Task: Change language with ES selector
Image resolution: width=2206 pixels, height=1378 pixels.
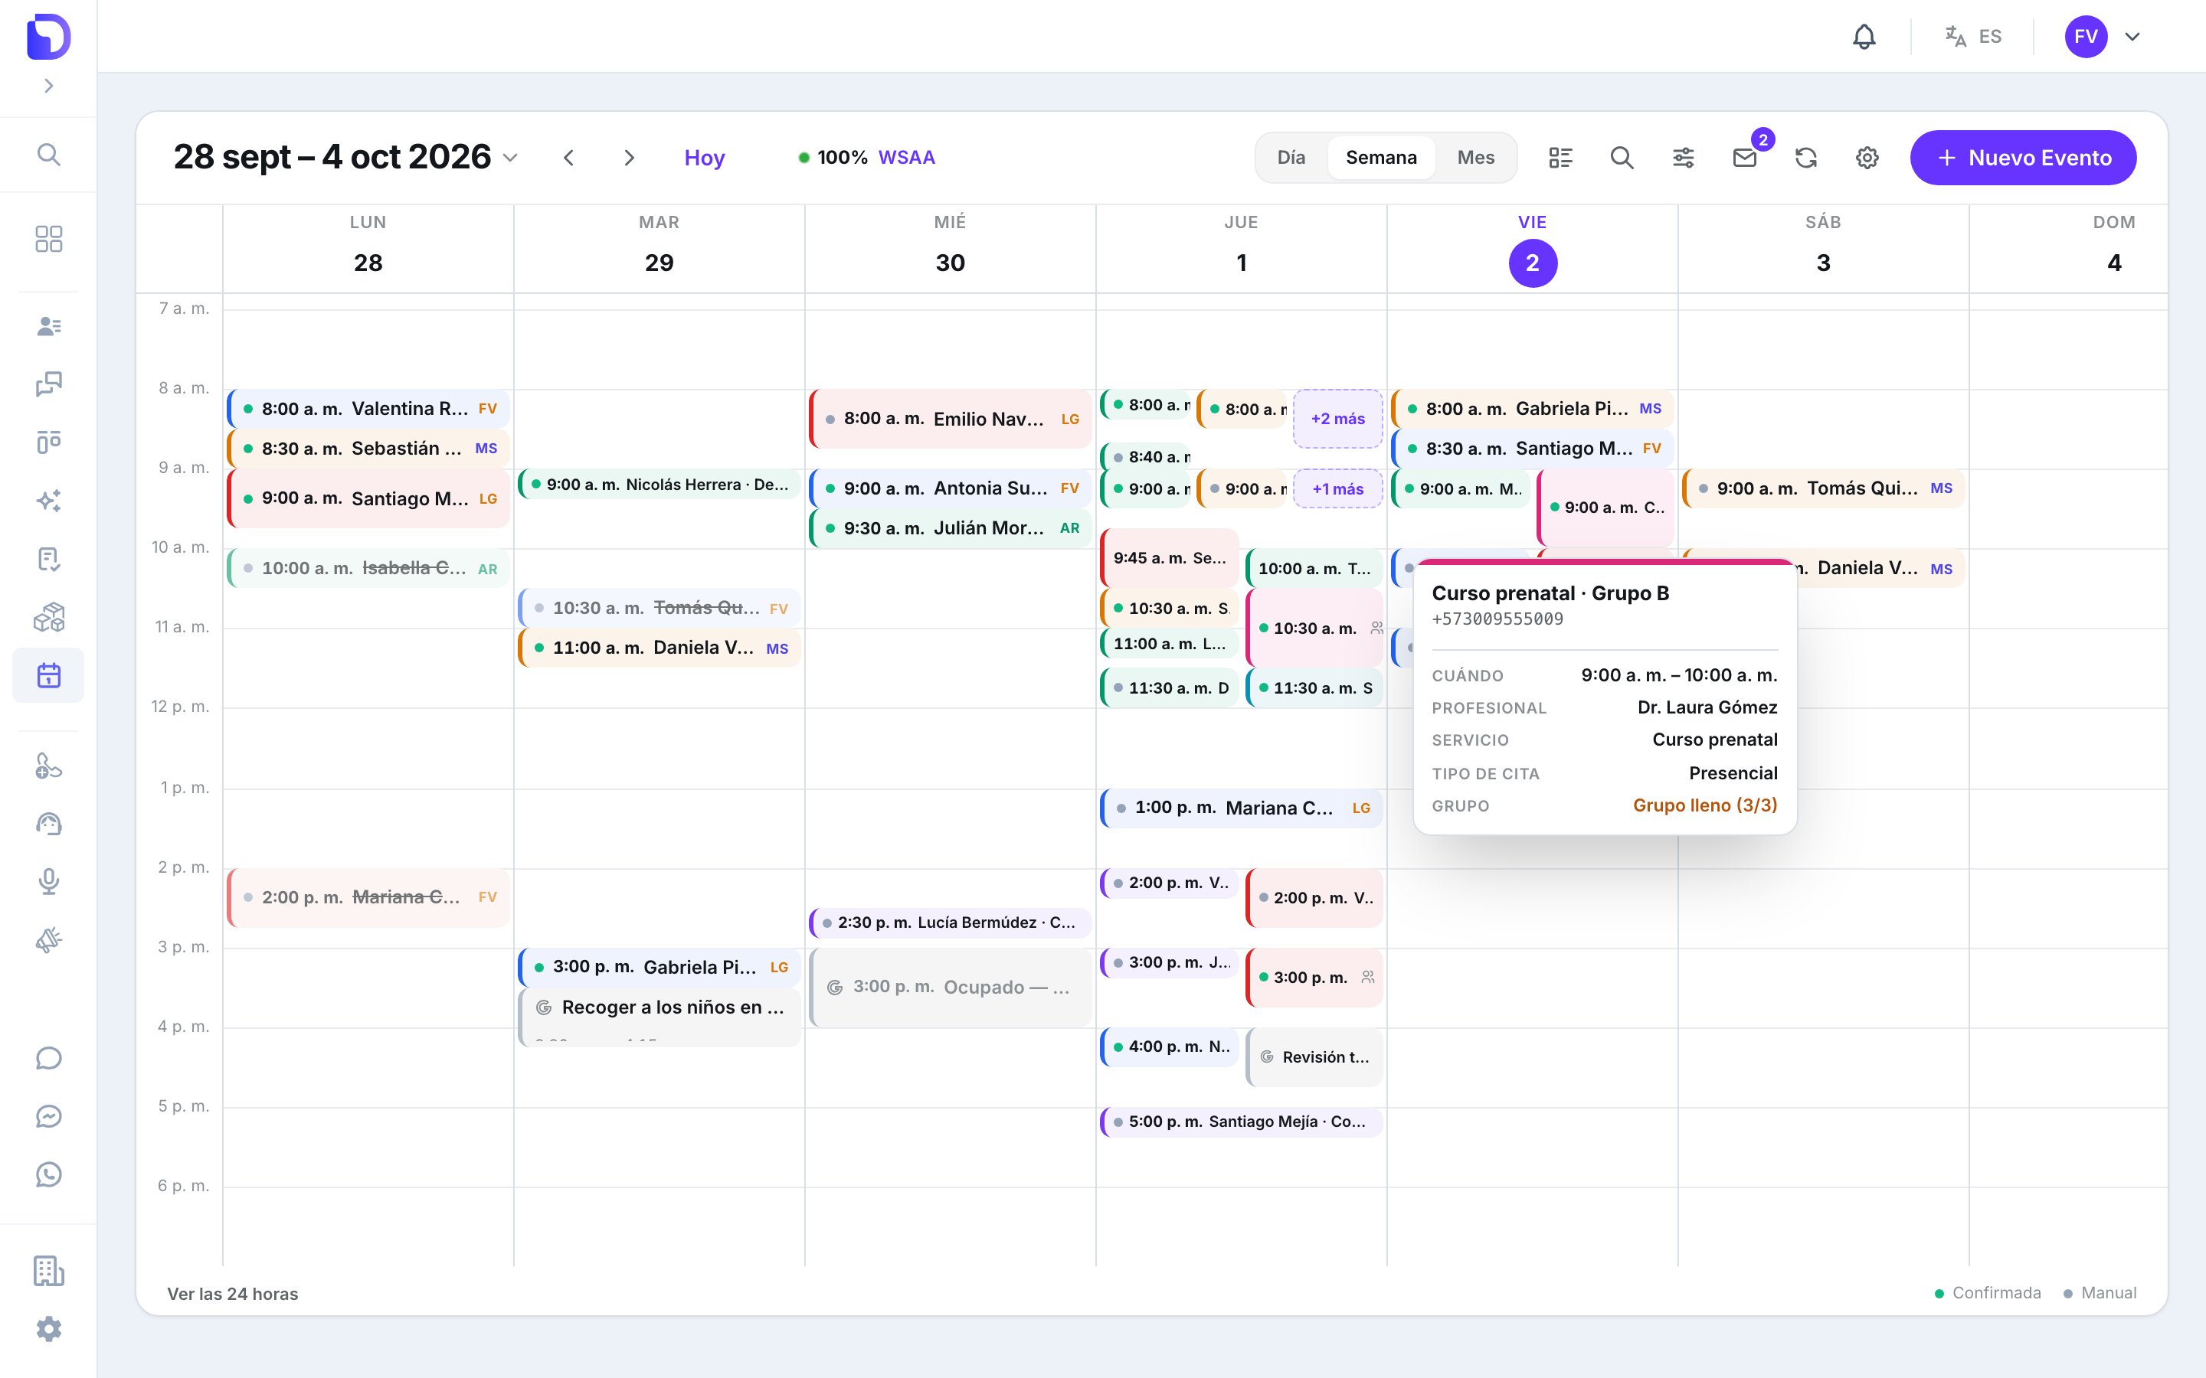Action: pos(1972,37)
